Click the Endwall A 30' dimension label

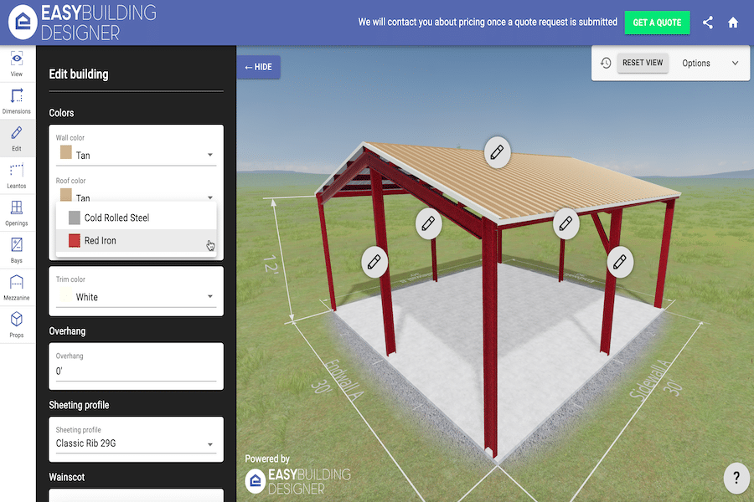tap(338, 380)
